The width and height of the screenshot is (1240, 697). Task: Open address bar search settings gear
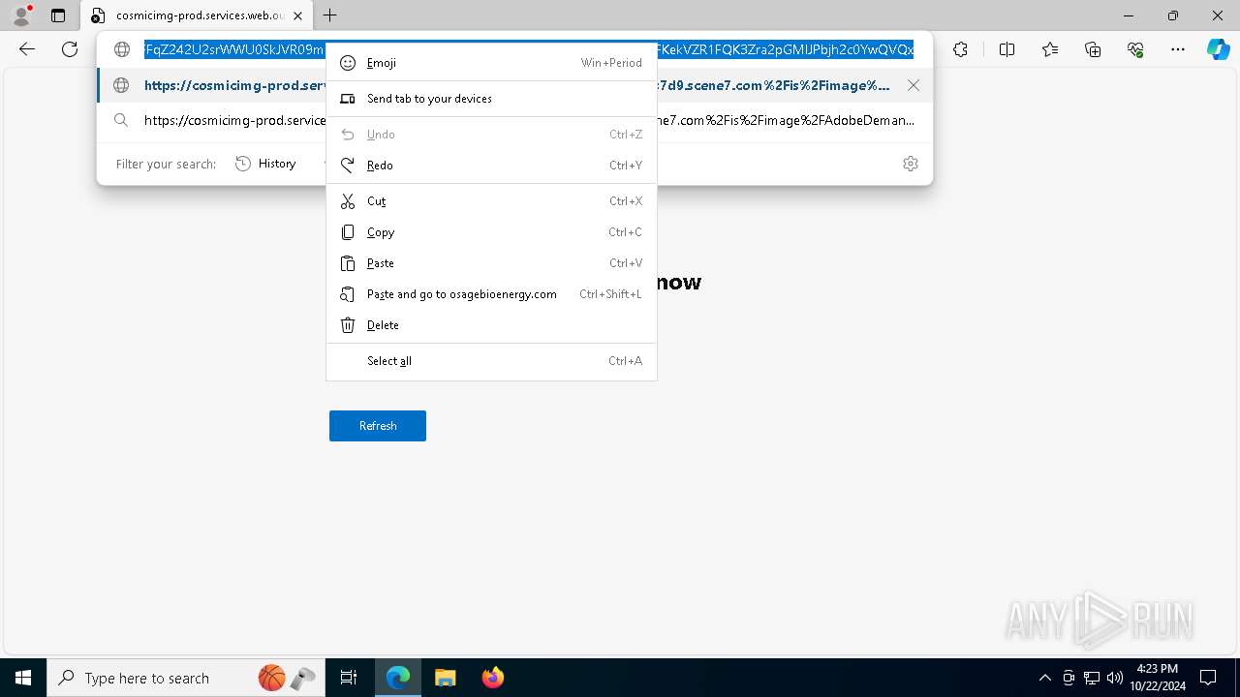pos(911,164)
